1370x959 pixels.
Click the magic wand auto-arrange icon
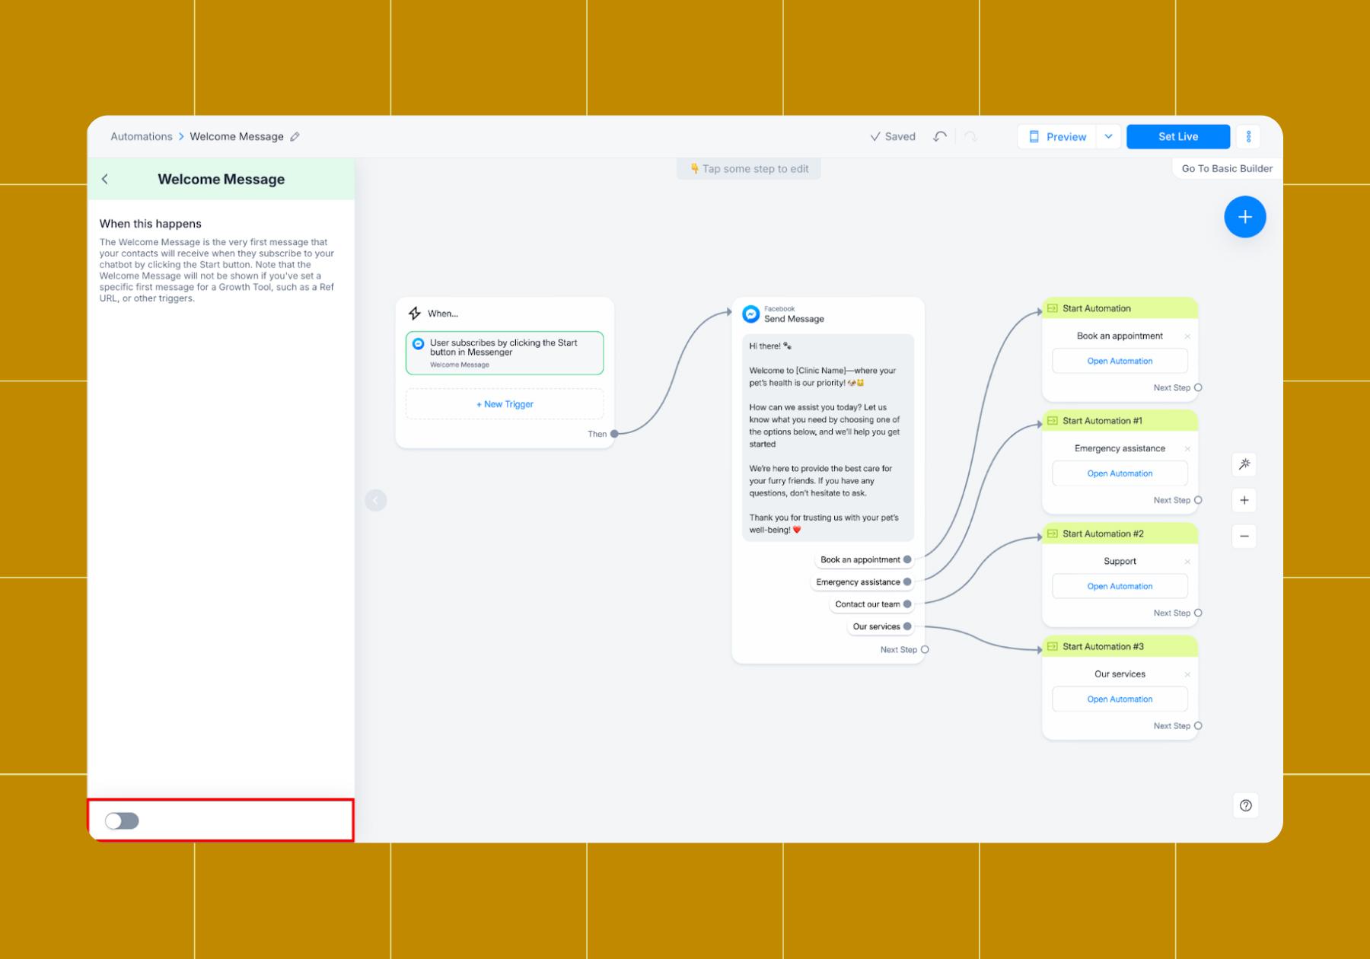click(x=1244, y=464)
